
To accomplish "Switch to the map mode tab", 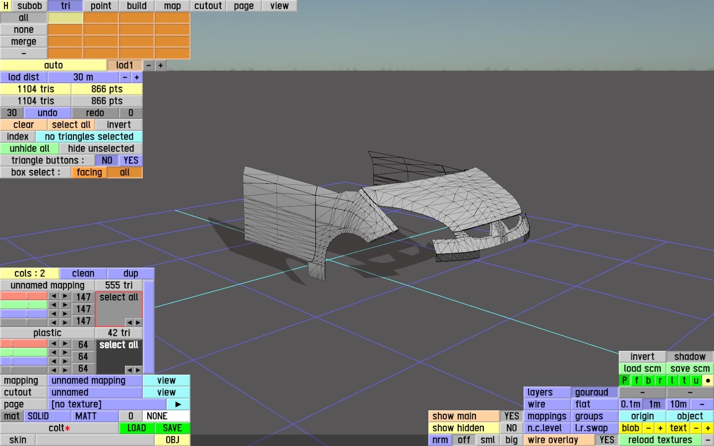I will click(173, 6).
